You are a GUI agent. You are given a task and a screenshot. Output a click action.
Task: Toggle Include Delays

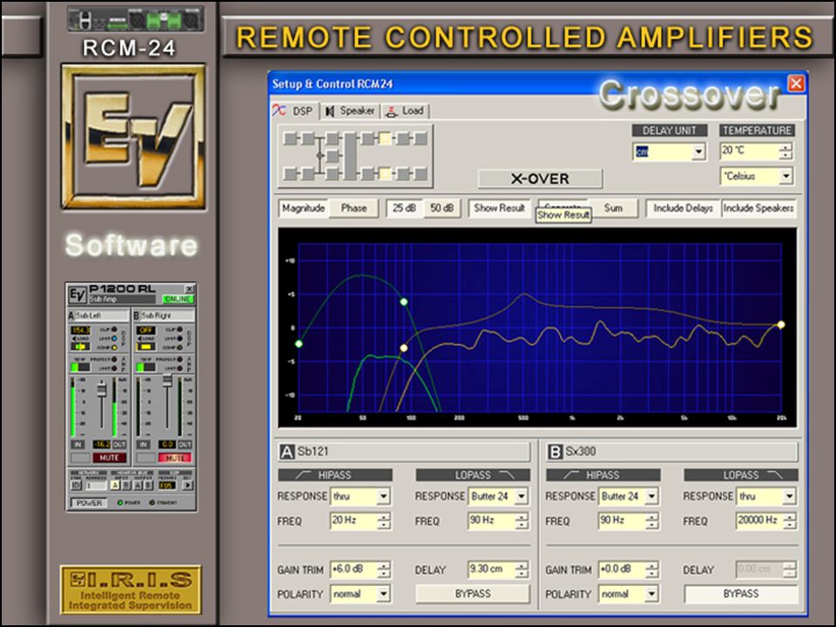pos(683,208)
